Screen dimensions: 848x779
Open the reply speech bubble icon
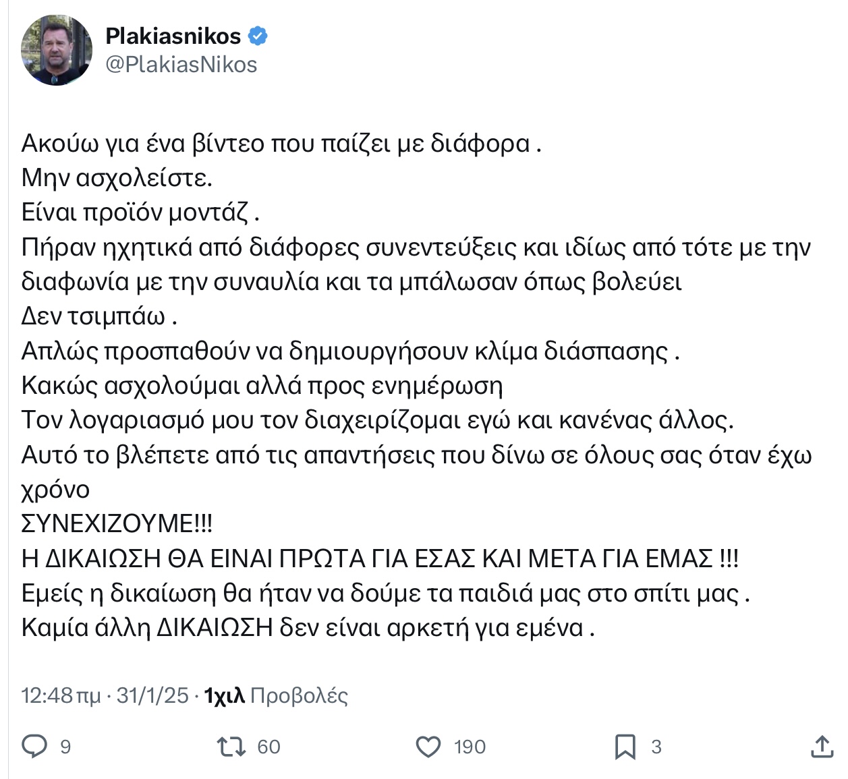tap(35, 747)
